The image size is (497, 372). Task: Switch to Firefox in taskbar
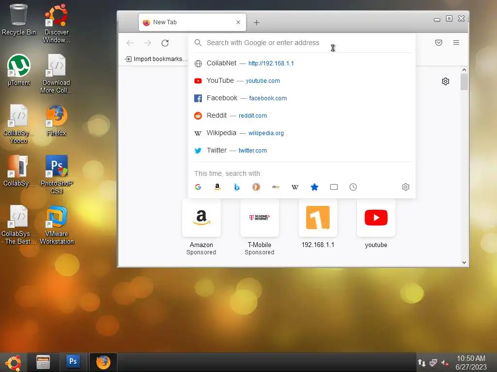click(103, 362)
